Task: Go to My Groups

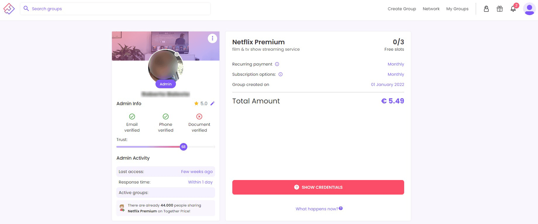Action: coord(457,9)
